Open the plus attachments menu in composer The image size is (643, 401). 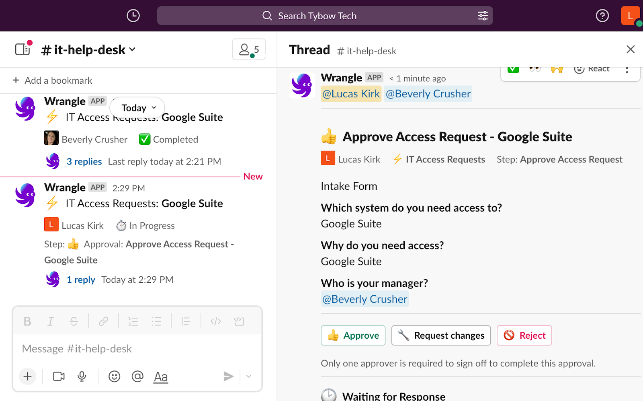coord(27,376)
